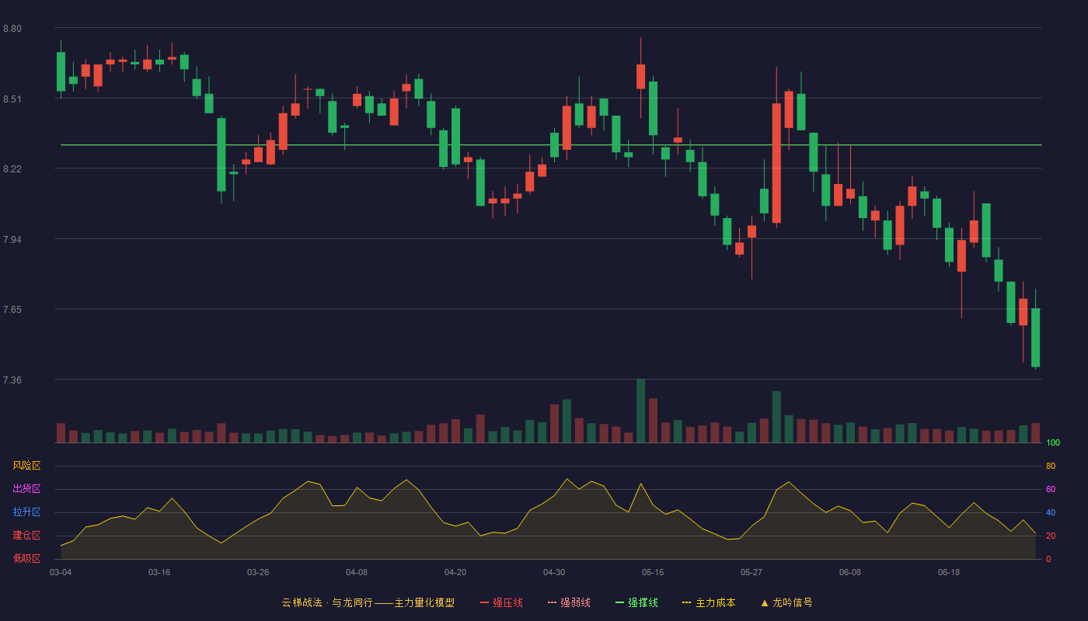Click the 06-18 date label
This screenshot has height=621, width=1088.
coord(949,572)
